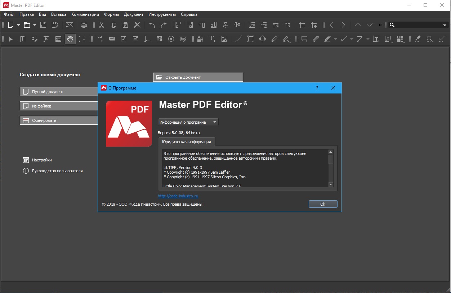Screen dimensions: 451x293
Task: Open the Правка menu
Action: tap(27, 14)
